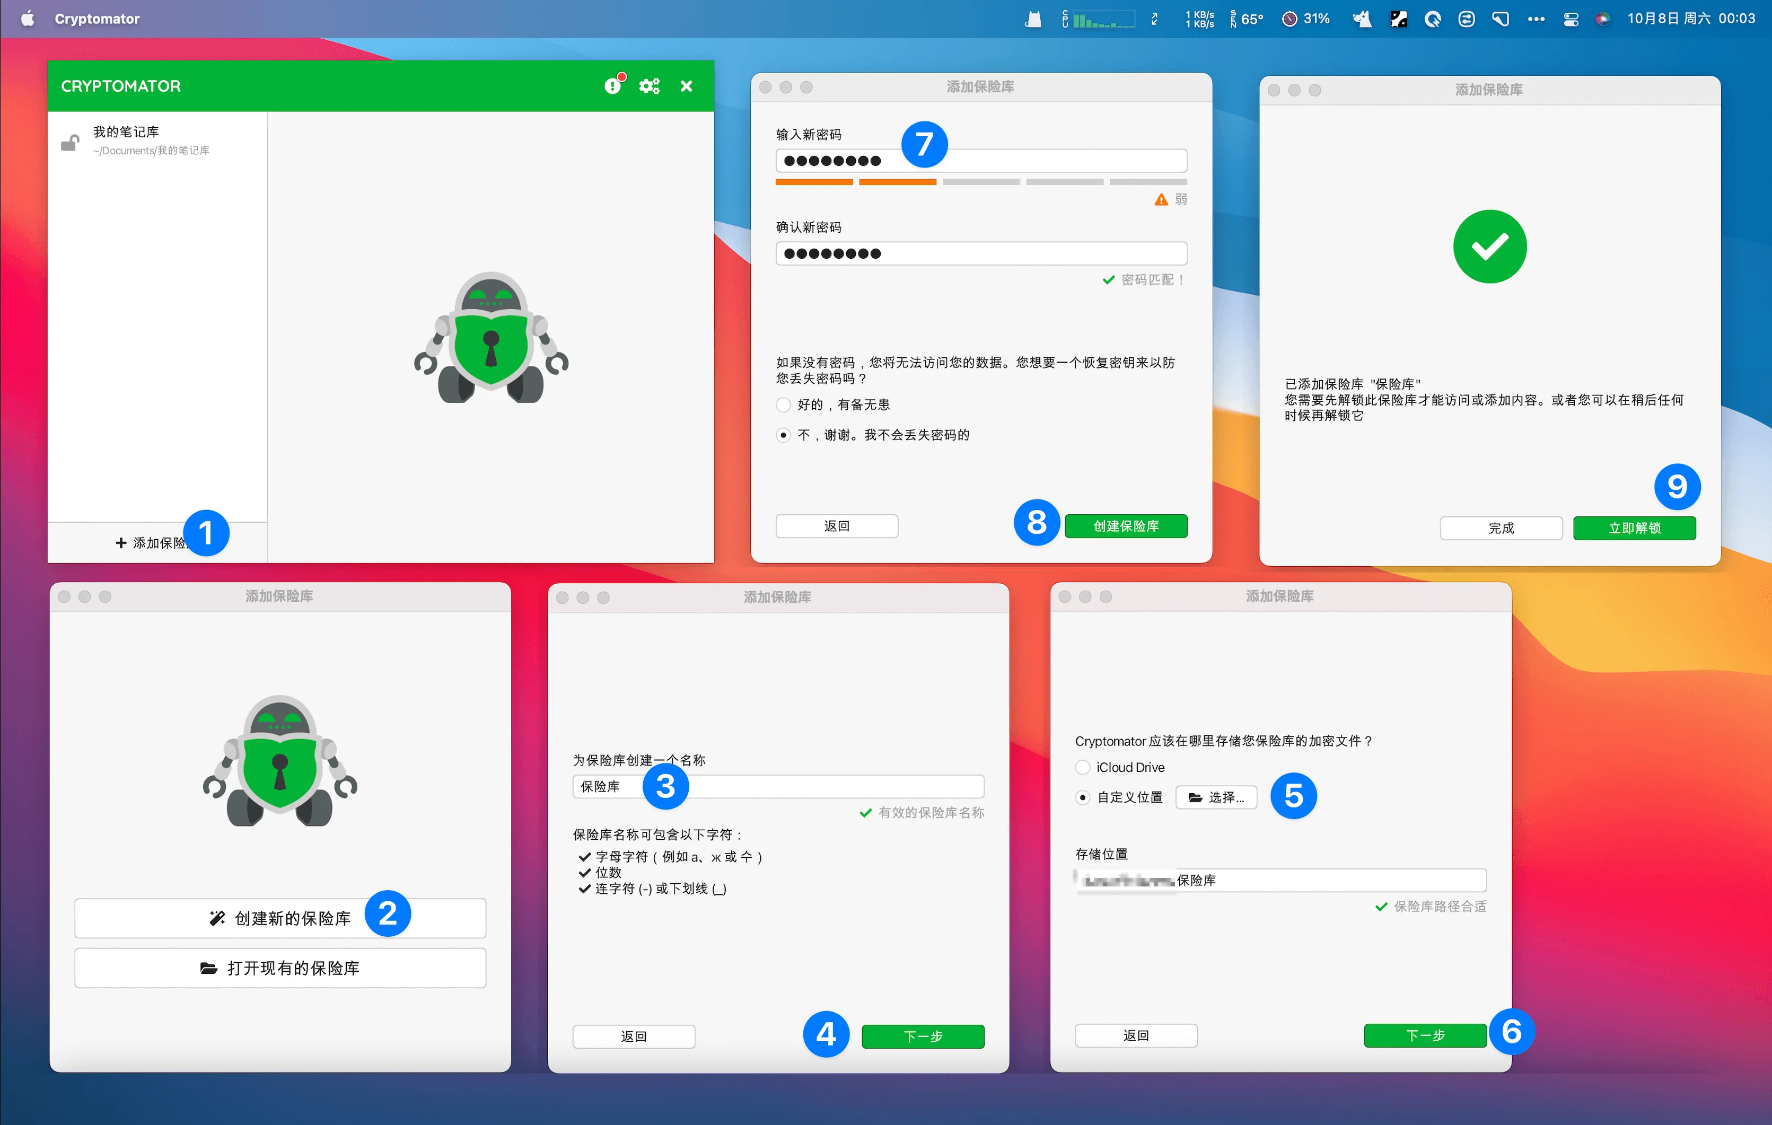Select the 好的，有备无患 recovery key option
Viewport: 1772px width, 1125px height.
click(x=784, y=406)
